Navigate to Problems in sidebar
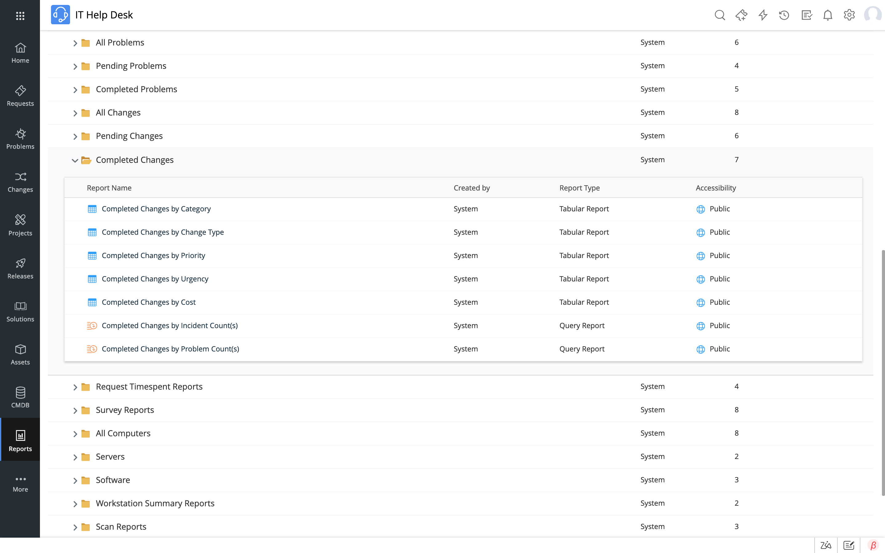885x553 pixels. (20, 138)
